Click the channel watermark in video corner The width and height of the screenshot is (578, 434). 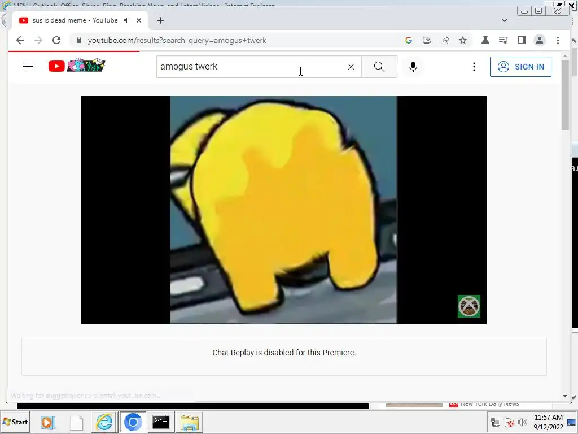469,306
